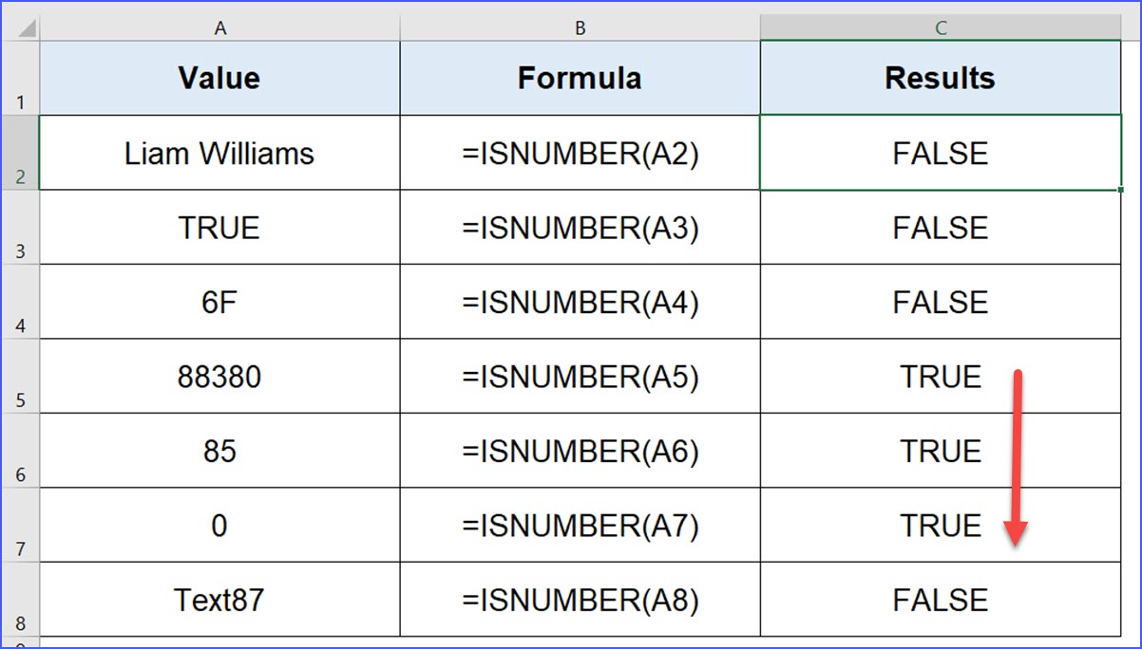Viewport: 1142px width, 649px height.
Task: Click the fill handle of cell C2
Action: click(x=1121, y=190)
